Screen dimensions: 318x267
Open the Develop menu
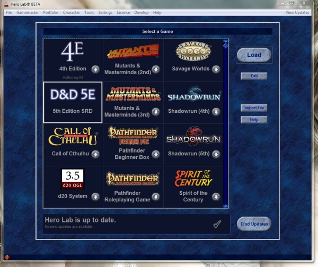pos(142,13)
